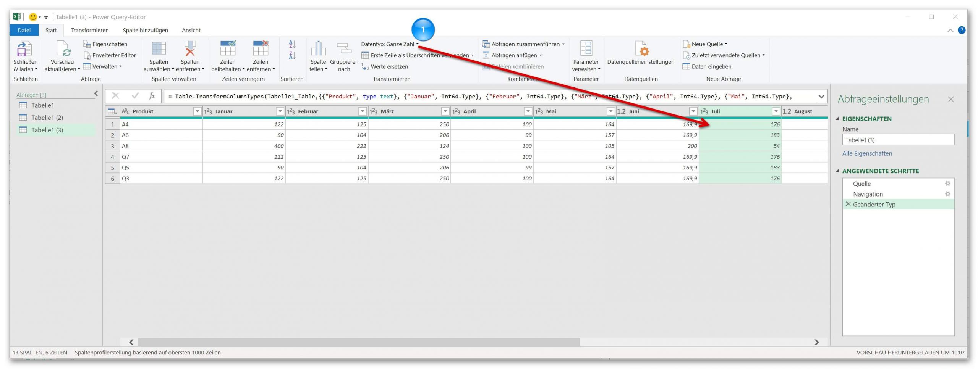
Task: Click the Spalten entfernen icon
Action: [x=190, y=48]
